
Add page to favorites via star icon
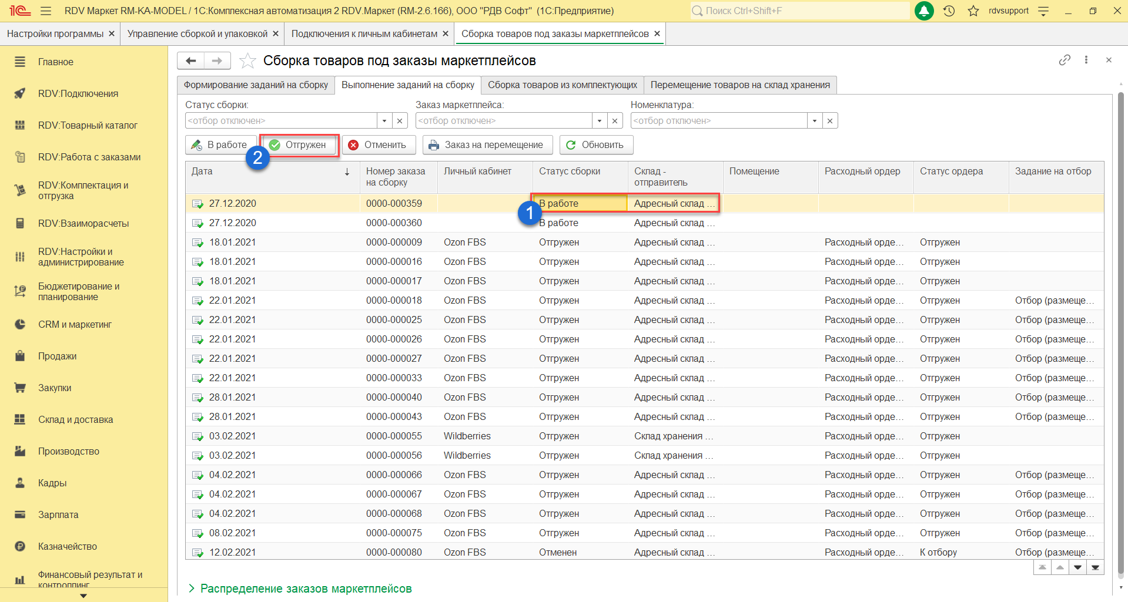coord(248,60)
